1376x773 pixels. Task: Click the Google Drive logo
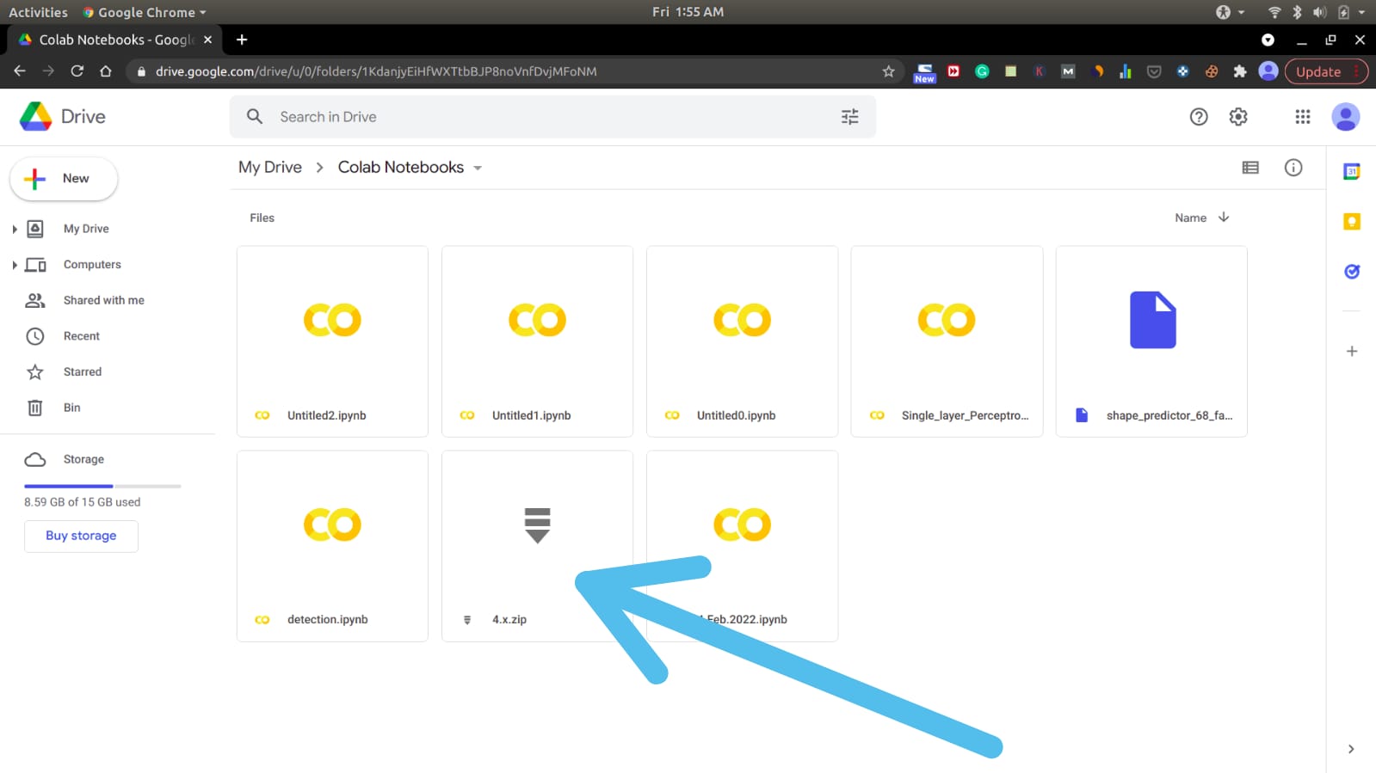click(36, 116)
